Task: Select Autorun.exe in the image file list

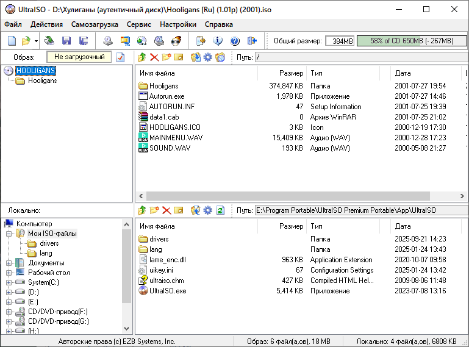Action: coord(167,96)
